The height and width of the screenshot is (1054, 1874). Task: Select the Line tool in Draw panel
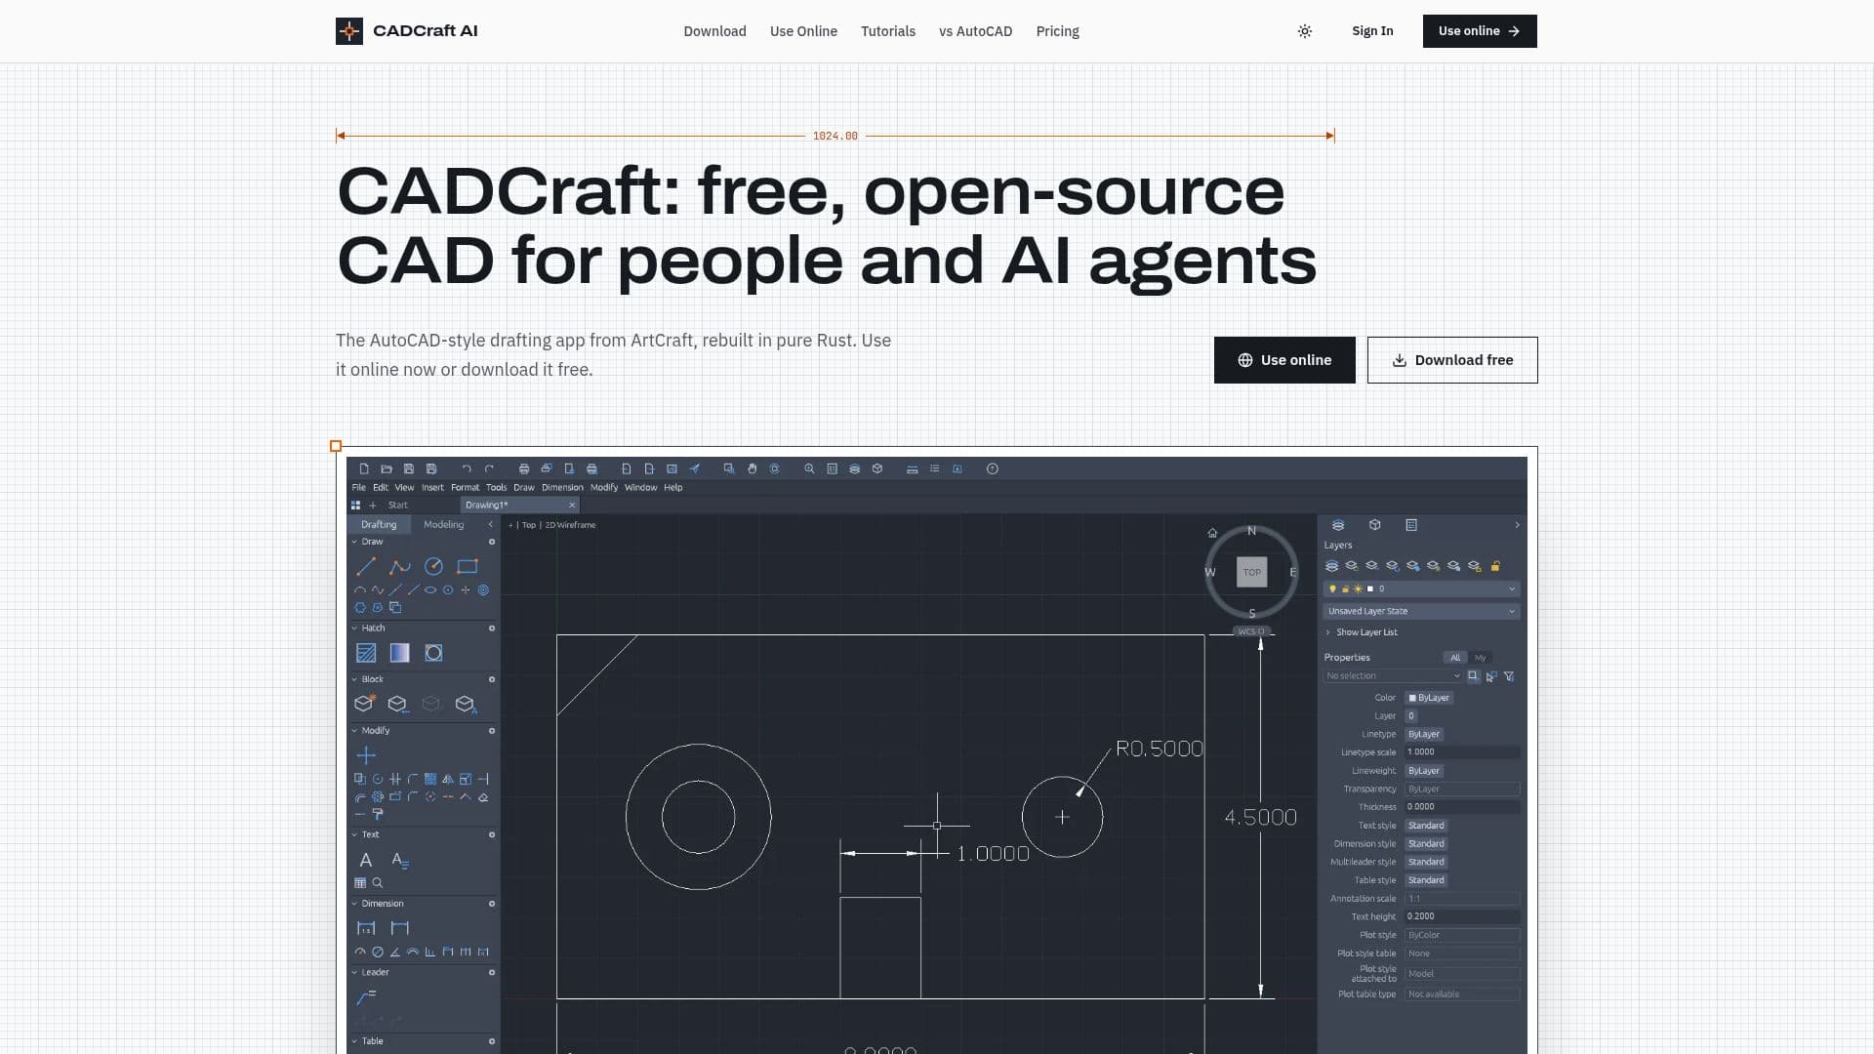366,566
